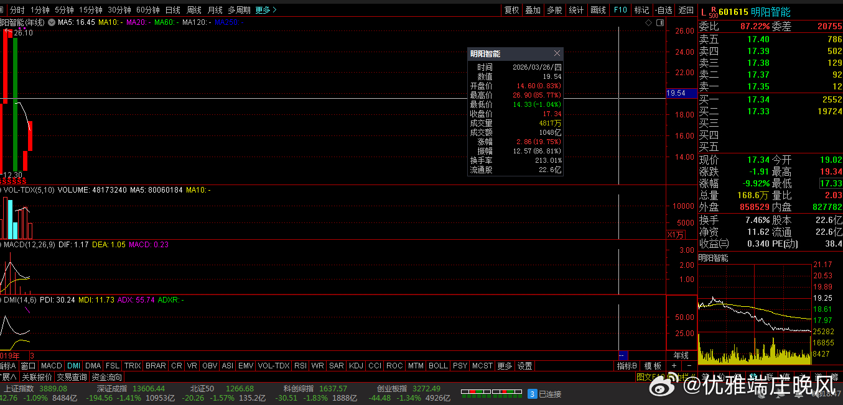Select the OBV indicator tab
Image resolution: width=843 pixels, height=405 pixels.
coord(210,366)
